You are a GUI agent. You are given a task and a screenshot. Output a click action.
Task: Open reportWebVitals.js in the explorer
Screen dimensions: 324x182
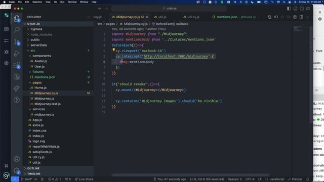coord(46,147)
